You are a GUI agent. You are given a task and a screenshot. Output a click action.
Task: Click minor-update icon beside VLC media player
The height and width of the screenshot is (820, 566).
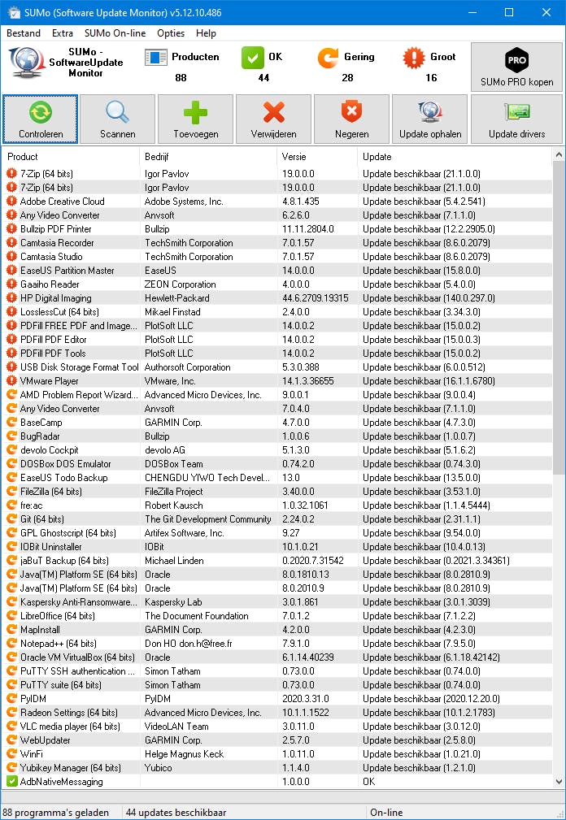11,726
